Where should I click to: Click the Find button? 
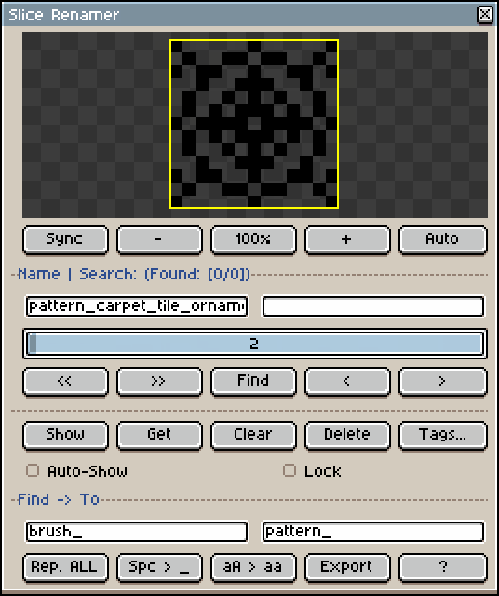253,381
